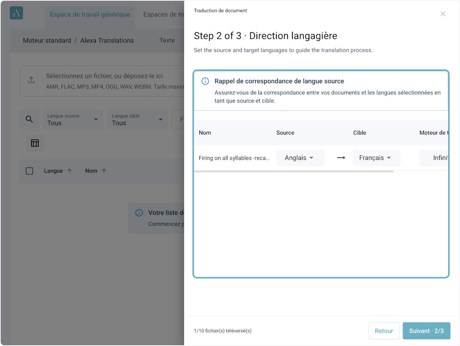Sort by Langue using arrow icon

[69, 171]
